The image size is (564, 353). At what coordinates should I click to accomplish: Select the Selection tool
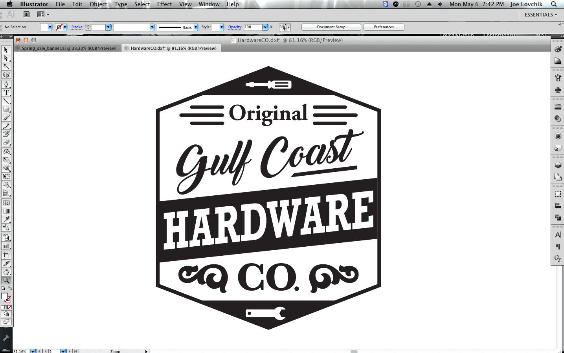click(x=6, y=50)
